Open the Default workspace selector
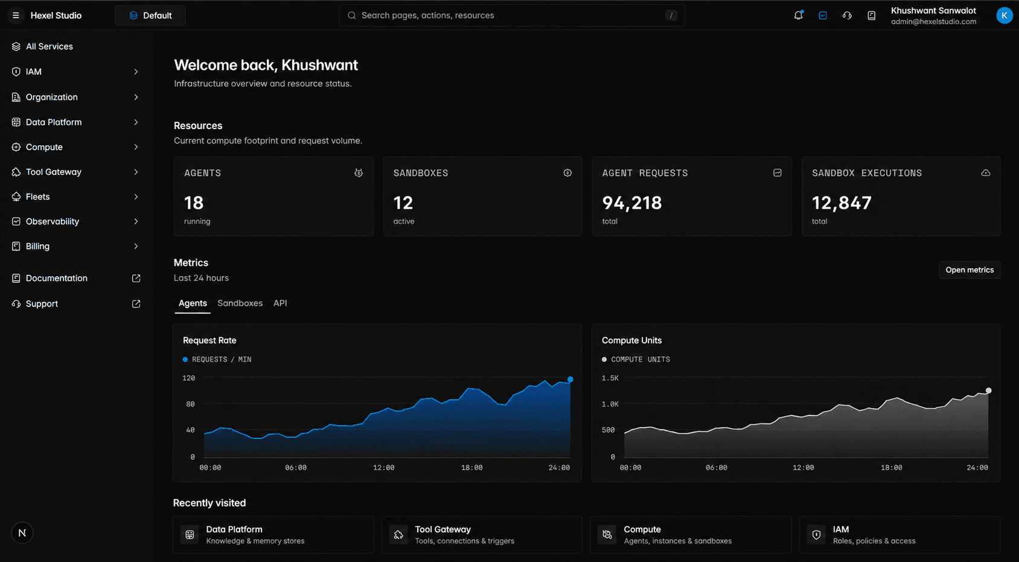The image size is (1019, 562). 150,16
